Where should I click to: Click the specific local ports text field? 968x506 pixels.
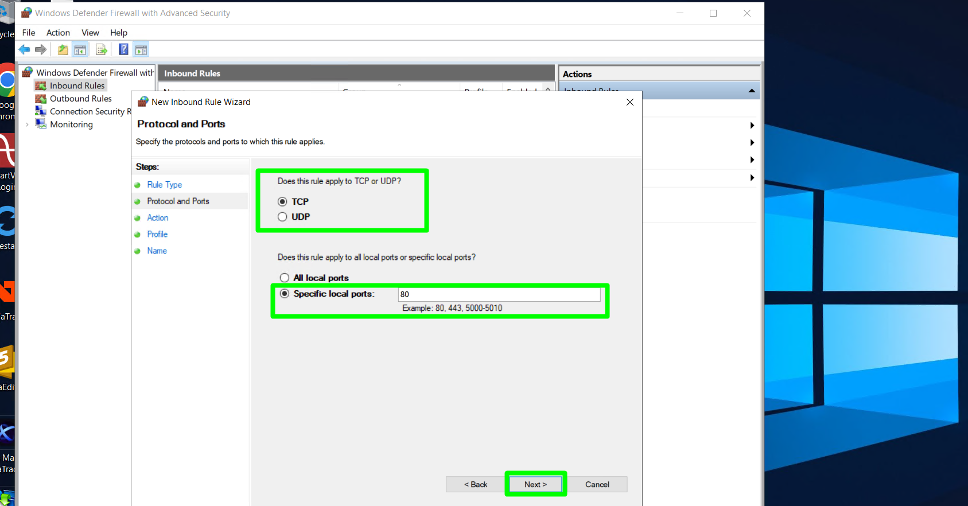click(499, 294)
